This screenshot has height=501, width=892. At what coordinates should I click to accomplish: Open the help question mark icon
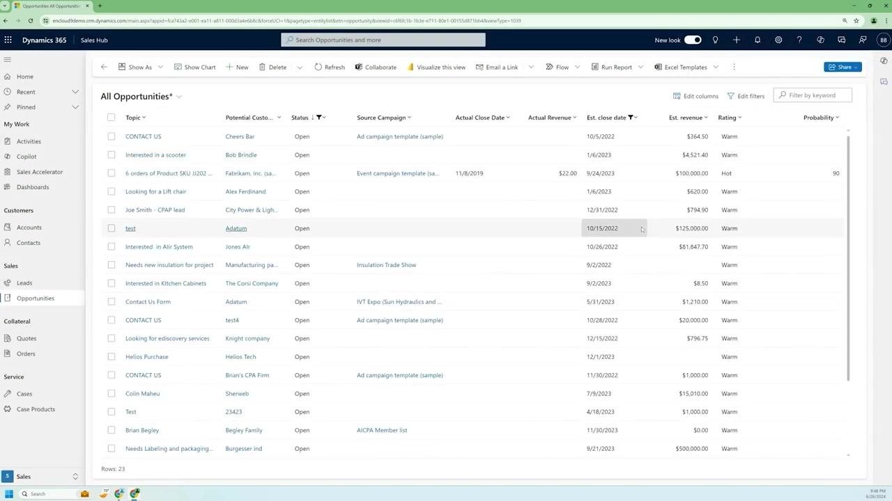(799, 40)
